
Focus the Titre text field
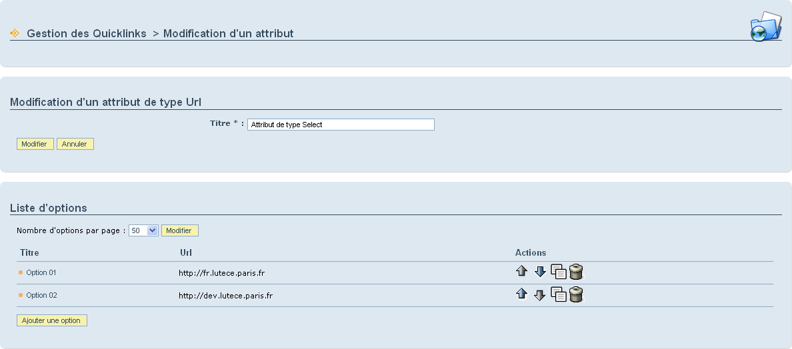pyautogui.click(x=341, y=125)
